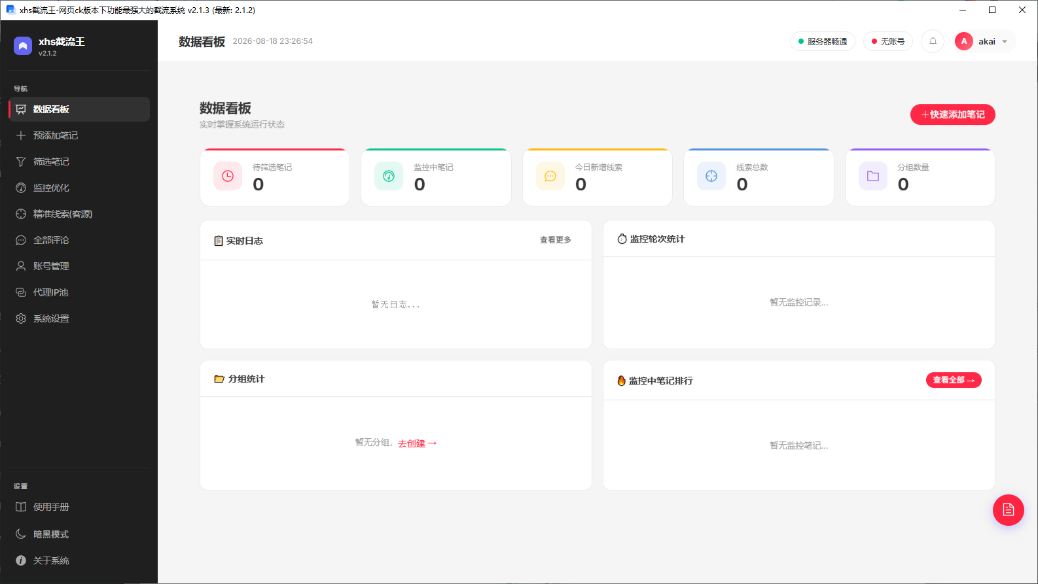Click the notification bell icon
1038x584 pixels.
[x=933, y=41]
